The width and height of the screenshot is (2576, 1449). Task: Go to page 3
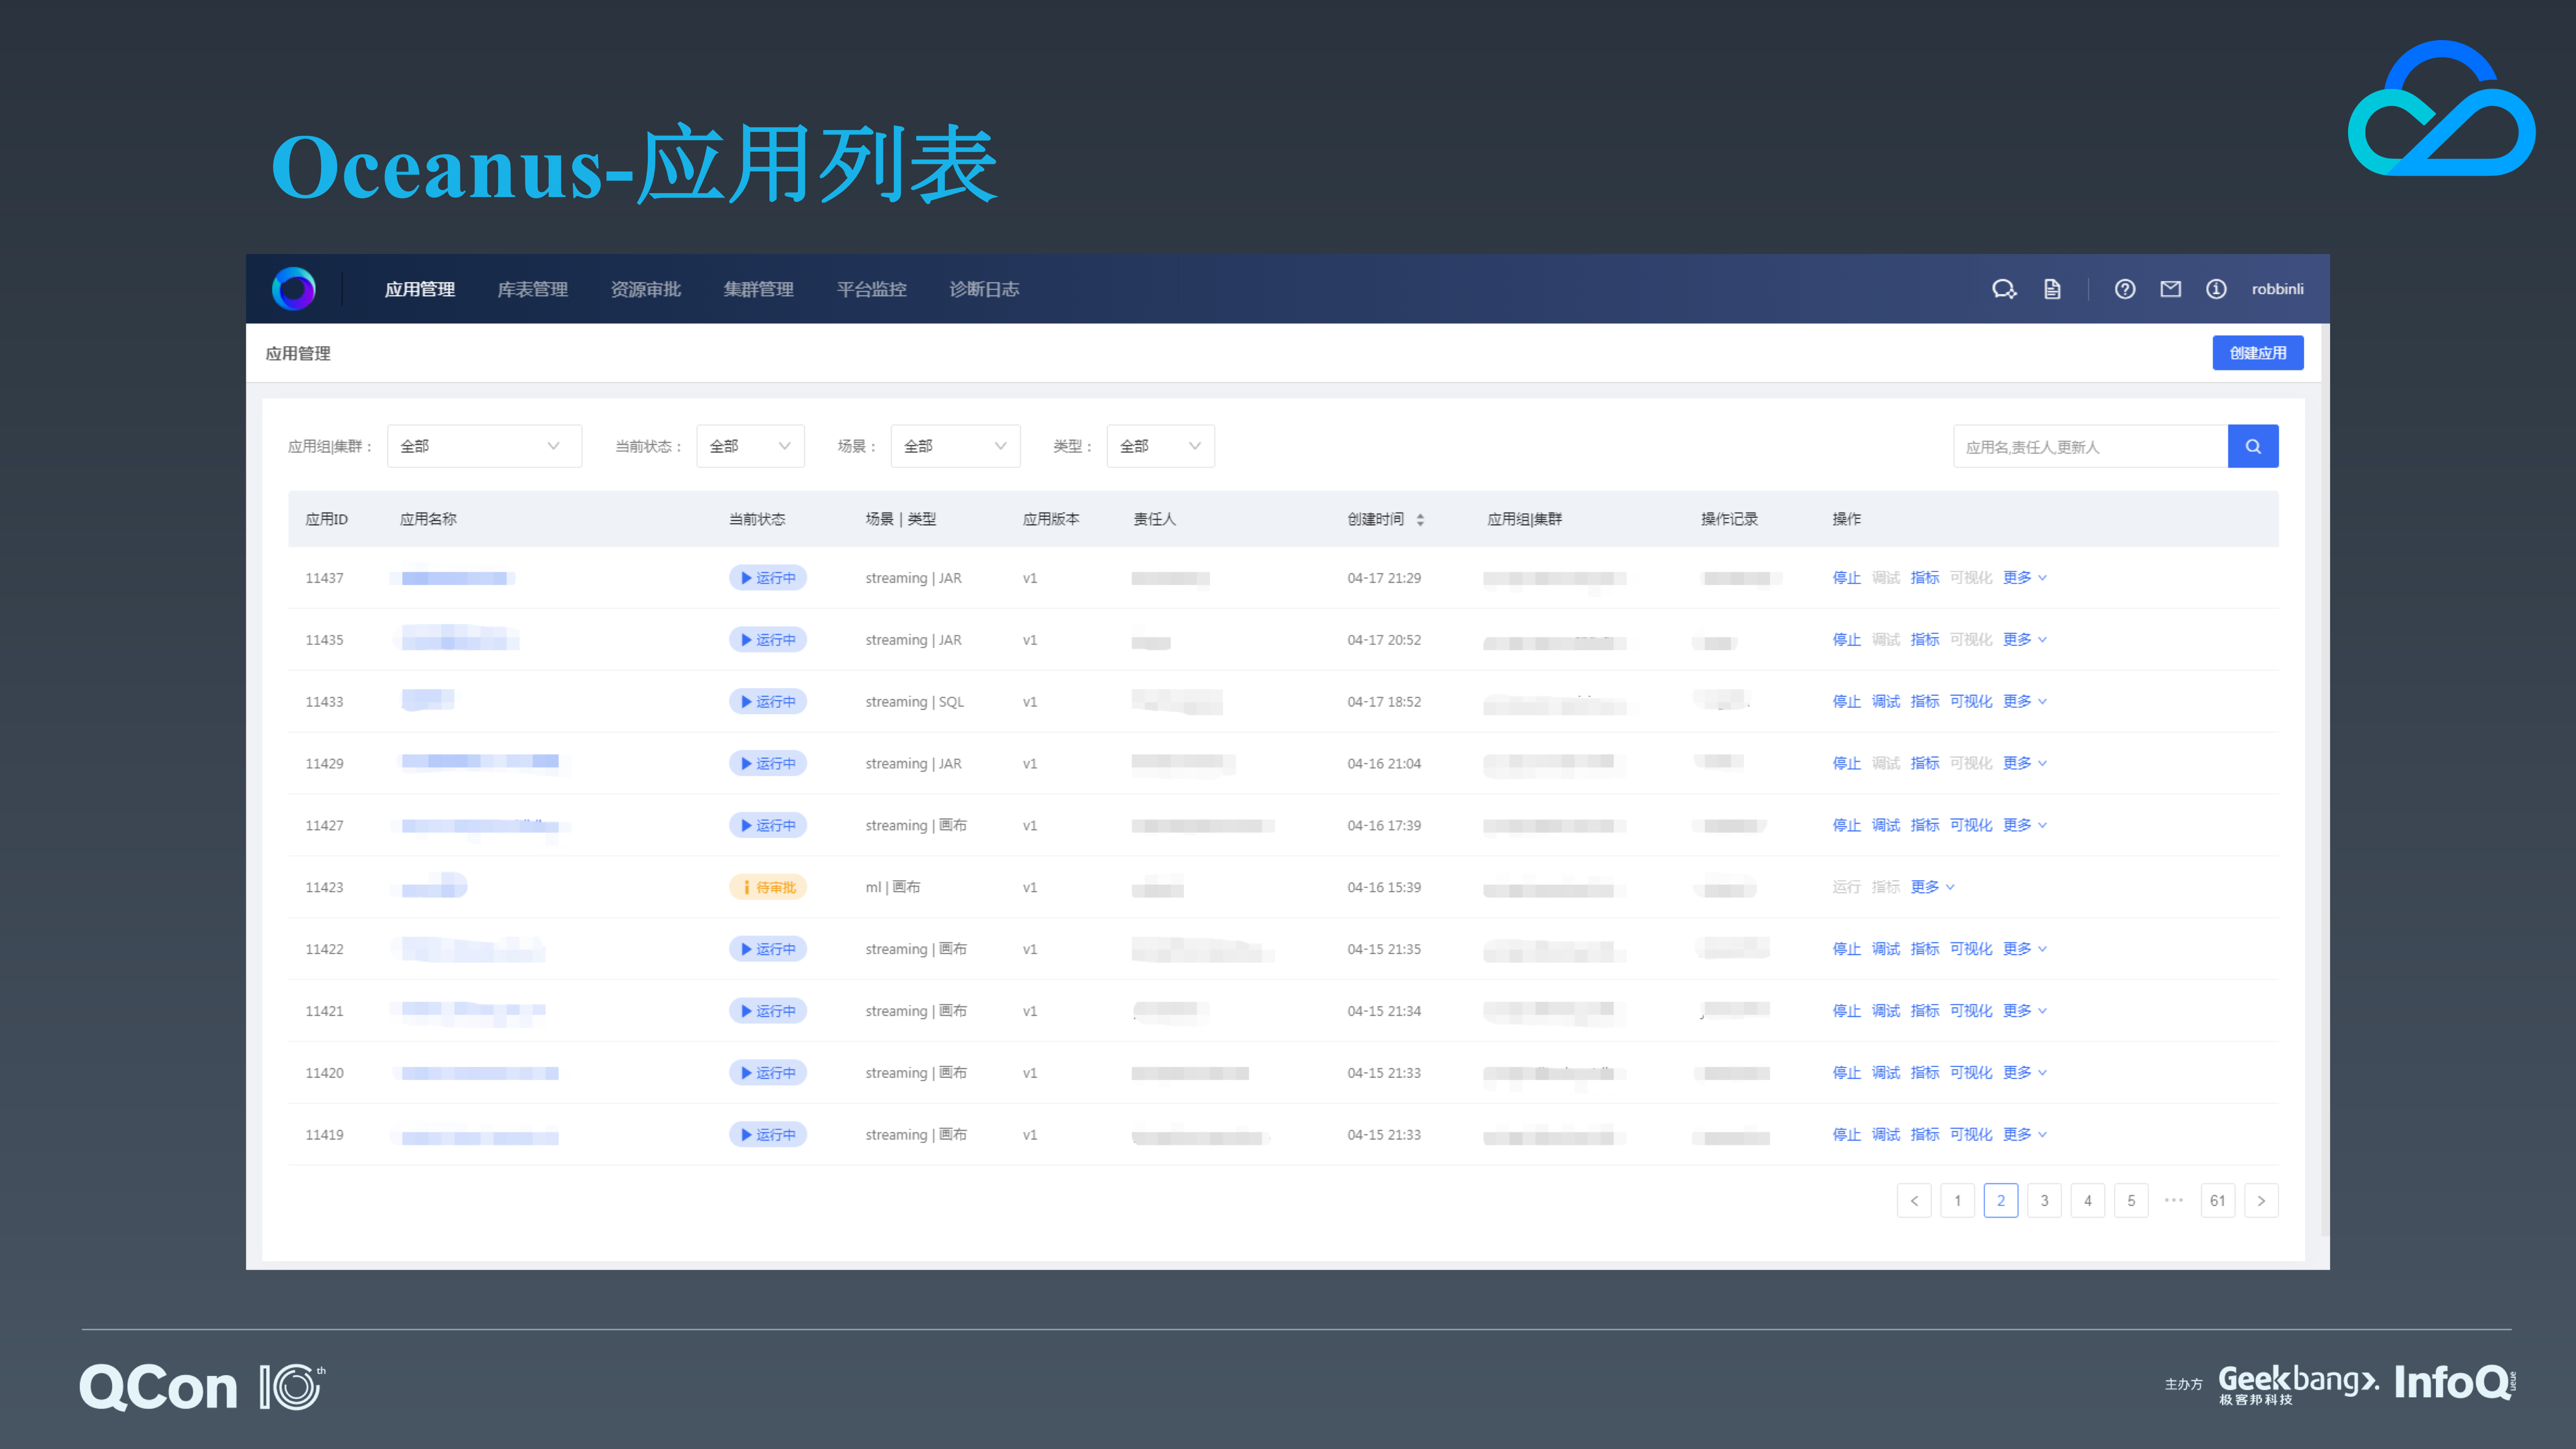pos(2044,1201)
